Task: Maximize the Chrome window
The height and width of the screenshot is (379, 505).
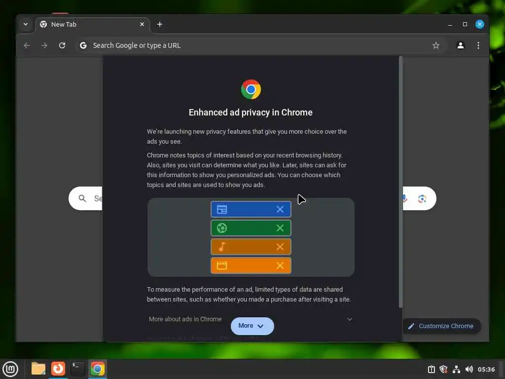Action: pos(465,24)
